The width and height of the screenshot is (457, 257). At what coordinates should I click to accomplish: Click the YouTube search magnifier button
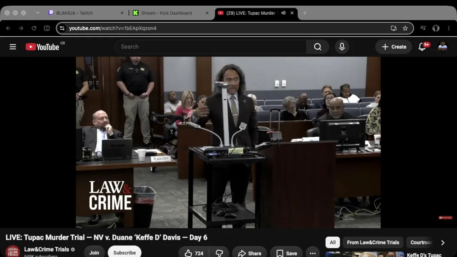(x=318, y=47)
